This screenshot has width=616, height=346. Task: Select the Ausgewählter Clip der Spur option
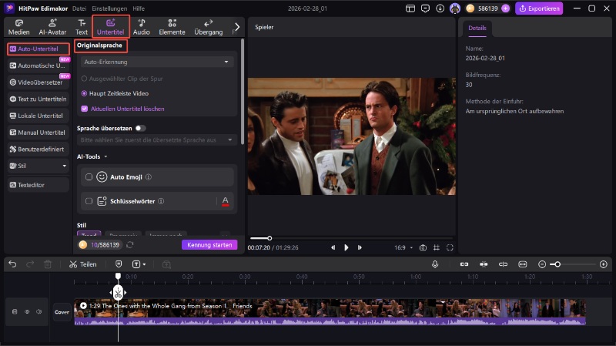coord(85,79)
